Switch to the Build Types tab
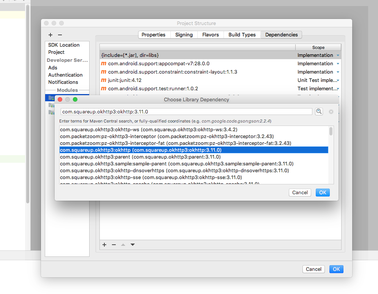This screenshot has width=378, height=294. coord(242,35)
